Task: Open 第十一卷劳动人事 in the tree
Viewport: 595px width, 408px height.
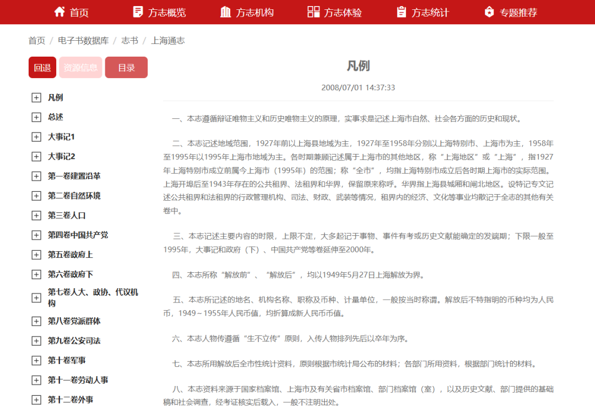Action: pos(78,381)
